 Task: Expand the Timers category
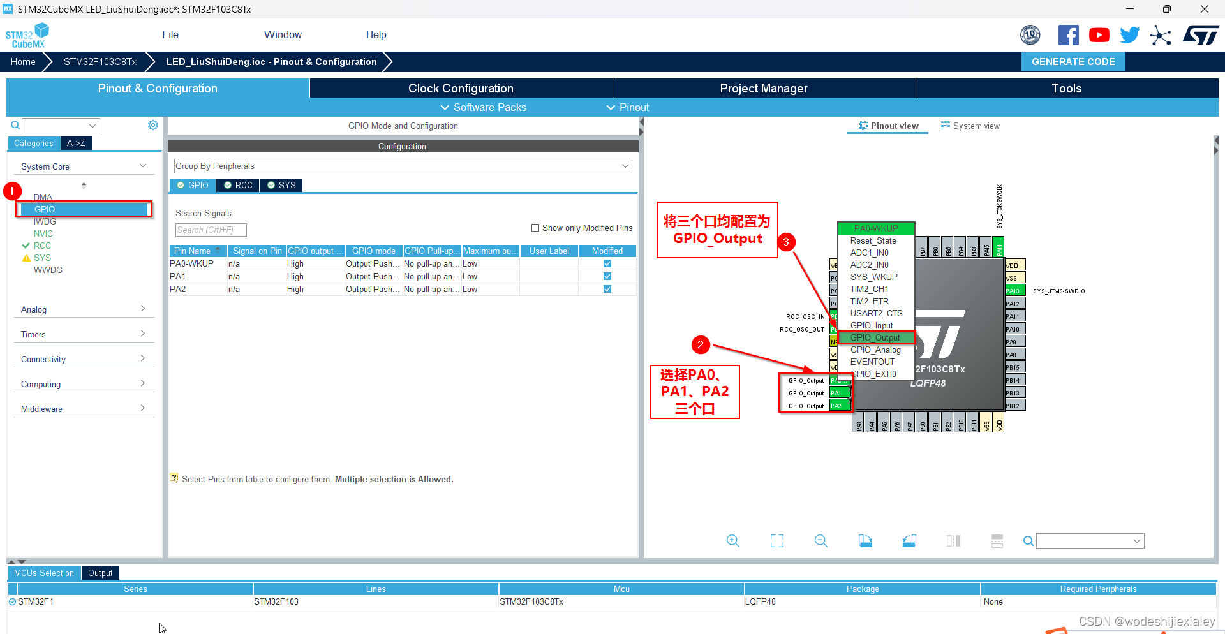tap(84, 334)
